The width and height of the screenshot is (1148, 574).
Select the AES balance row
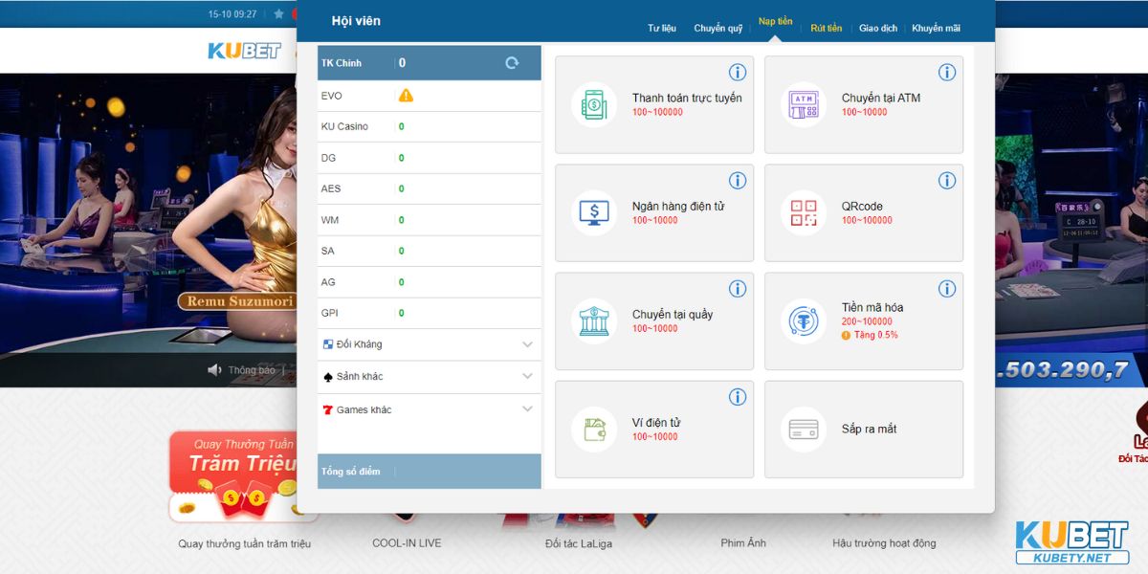click(x=430, y=188)
